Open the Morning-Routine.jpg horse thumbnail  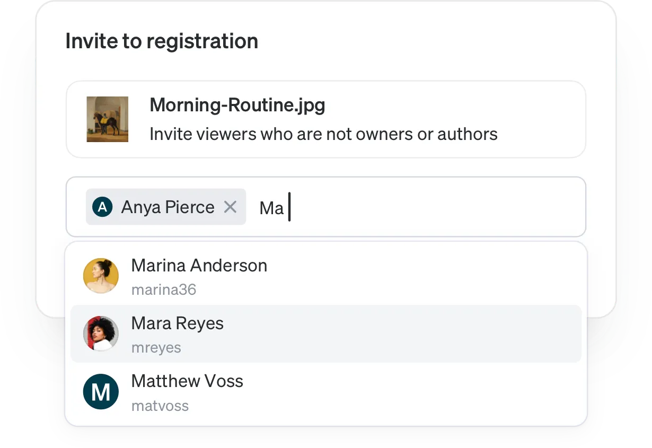click(108, 119)
